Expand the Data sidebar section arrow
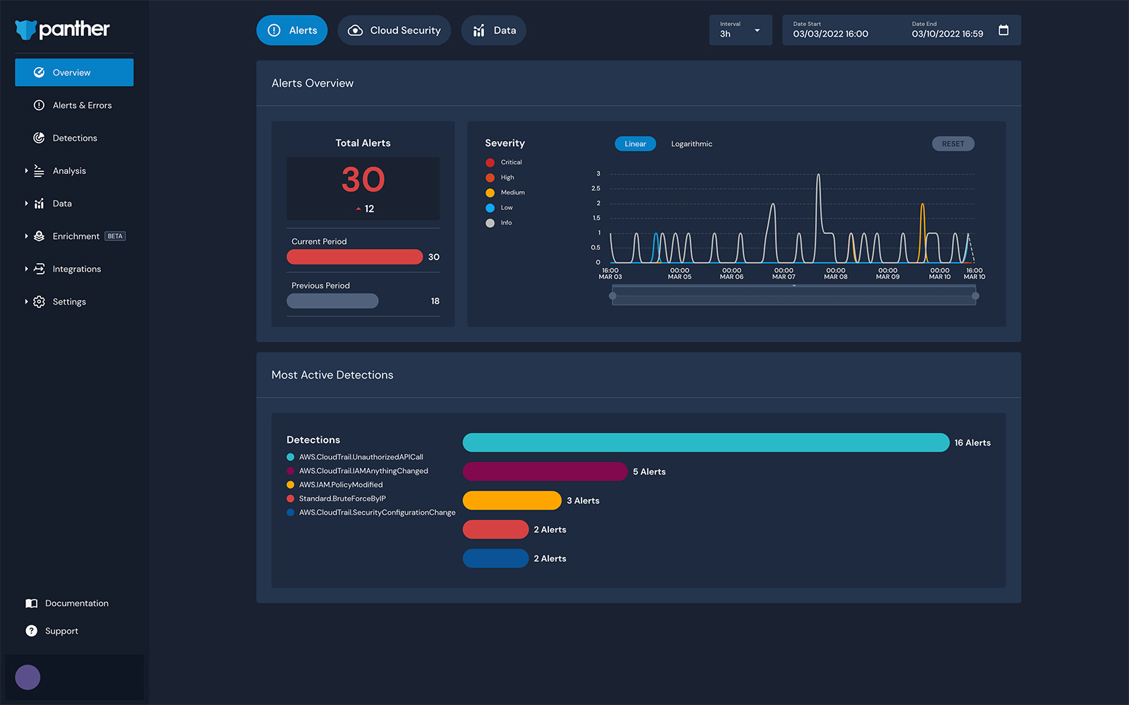Viewport: 1129px width, 705px height. pyautogui.click(x=26, y=204)
